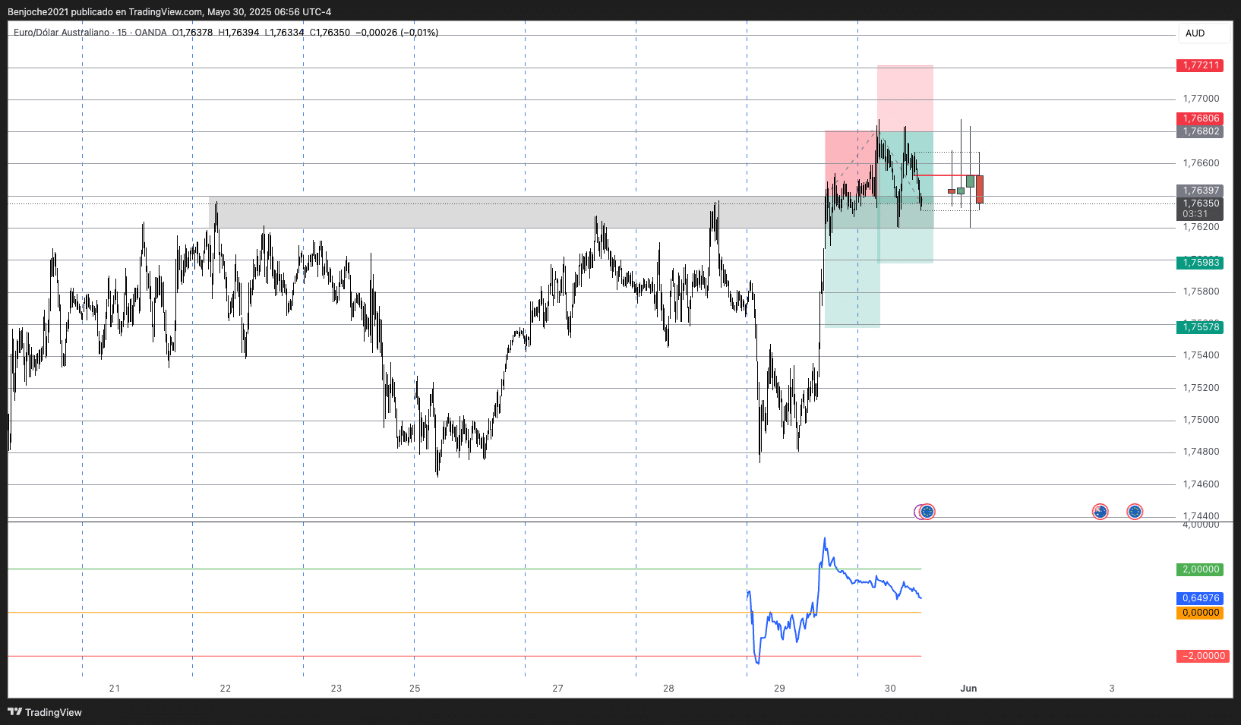
Task: Click the Jun date label on time axis
Action: (x=968, y=689)
